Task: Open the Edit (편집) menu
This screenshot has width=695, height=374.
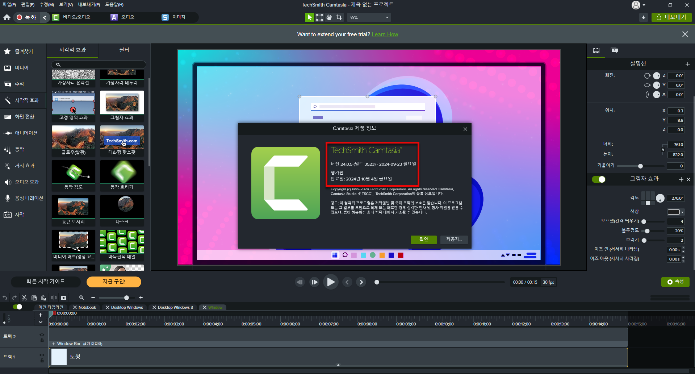Action: (28, 5)
